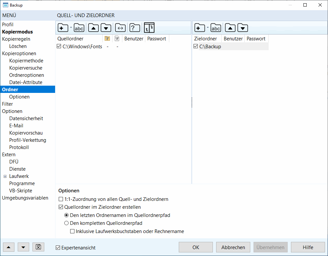Disable the Expertenansicht checkbox
The image size is (328, 256).
coord(58,248)
